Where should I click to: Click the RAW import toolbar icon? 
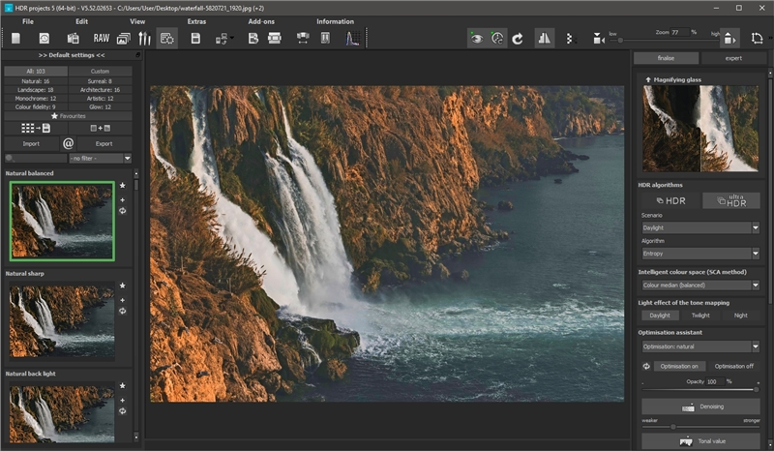point(101,39)
